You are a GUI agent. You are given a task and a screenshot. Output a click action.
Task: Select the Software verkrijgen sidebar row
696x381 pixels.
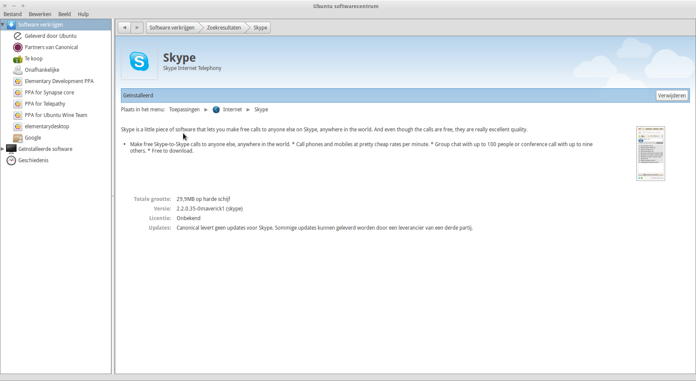56,25
